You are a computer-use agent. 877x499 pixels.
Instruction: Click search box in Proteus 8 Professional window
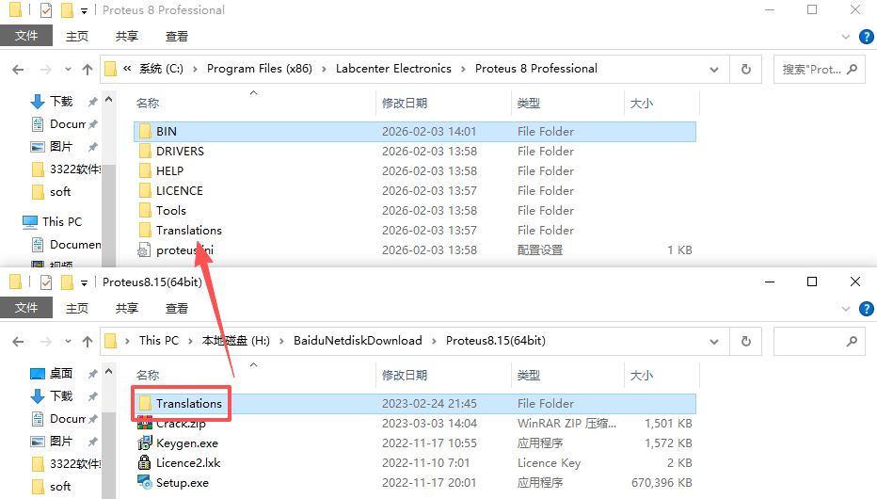(820, 70)
